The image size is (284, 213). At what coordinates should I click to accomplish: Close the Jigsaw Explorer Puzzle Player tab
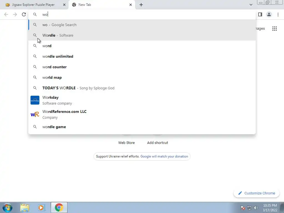tap(64, 5)
